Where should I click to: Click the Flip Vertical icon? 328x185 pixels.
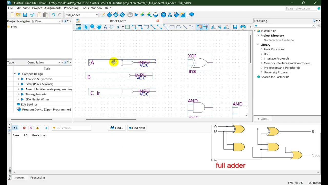coord(220,27)
